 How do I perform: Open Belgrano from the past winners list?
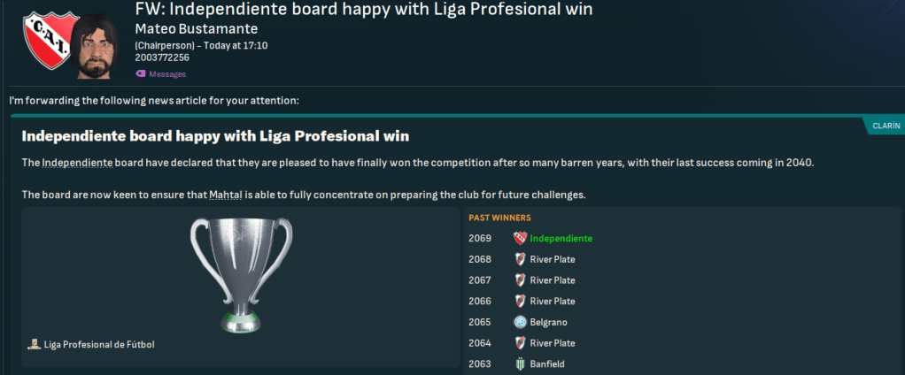[x=548, y=322]
